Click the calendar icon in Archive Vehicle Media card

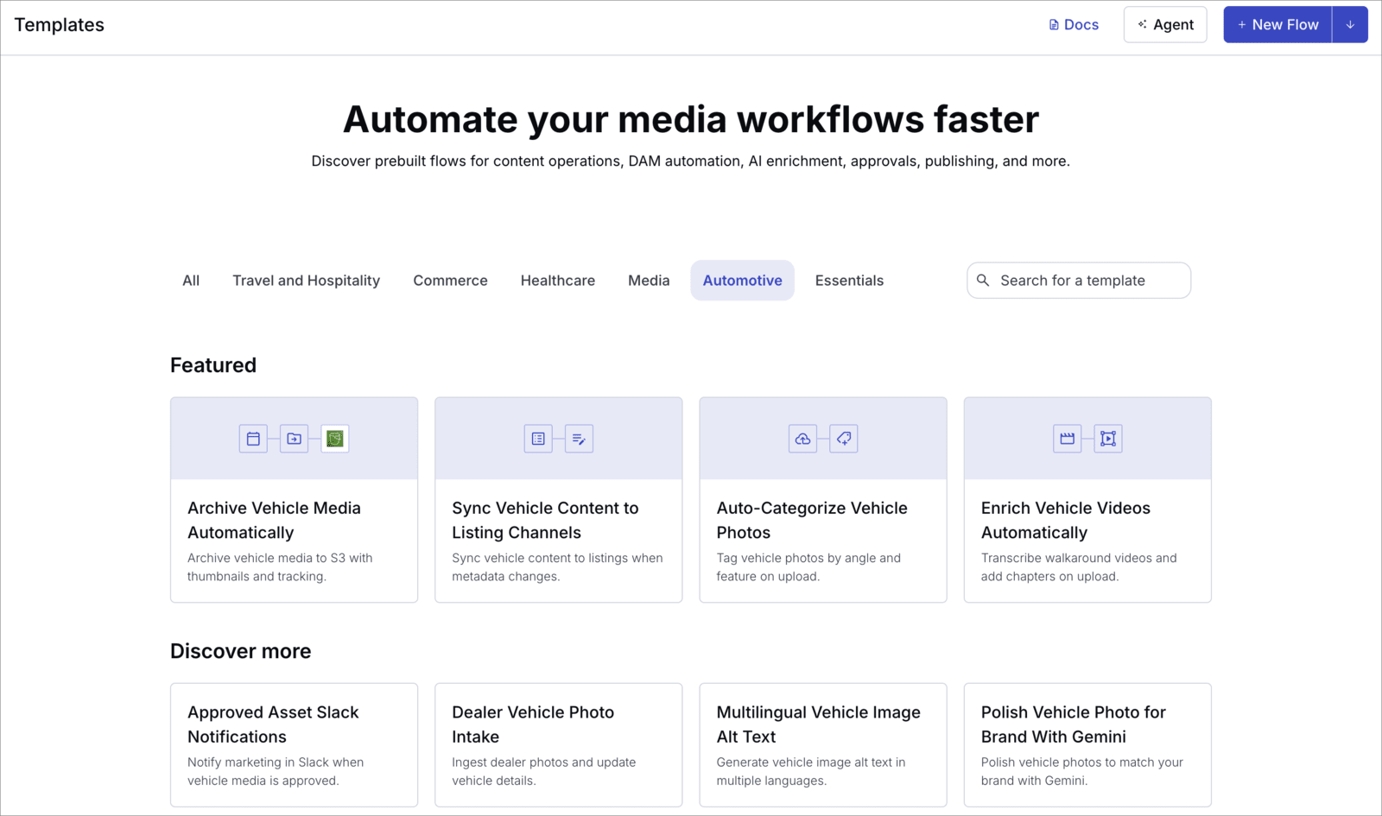(253, 439)
